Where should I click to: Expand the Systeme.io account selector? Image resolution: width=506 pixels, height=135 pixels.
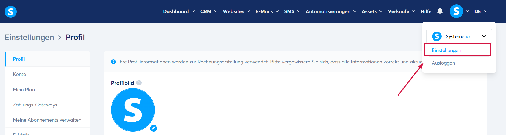[459, 36]
